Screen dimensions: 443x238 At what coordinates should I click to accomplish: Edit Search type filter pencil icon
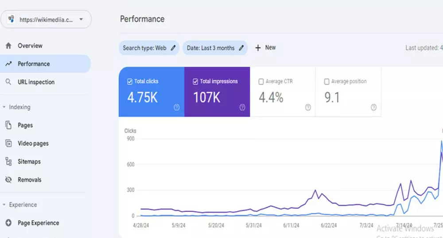click(x=173, y=48)
